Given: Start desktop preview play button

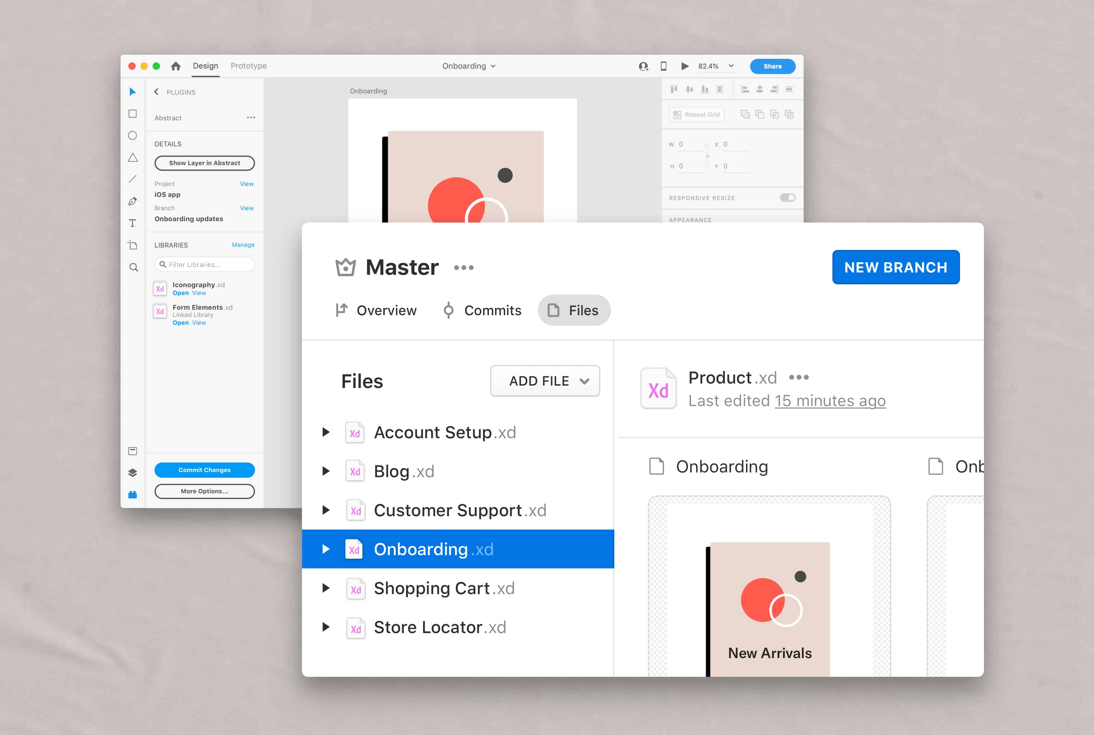Looking at the screenshot, I should 685,66.
